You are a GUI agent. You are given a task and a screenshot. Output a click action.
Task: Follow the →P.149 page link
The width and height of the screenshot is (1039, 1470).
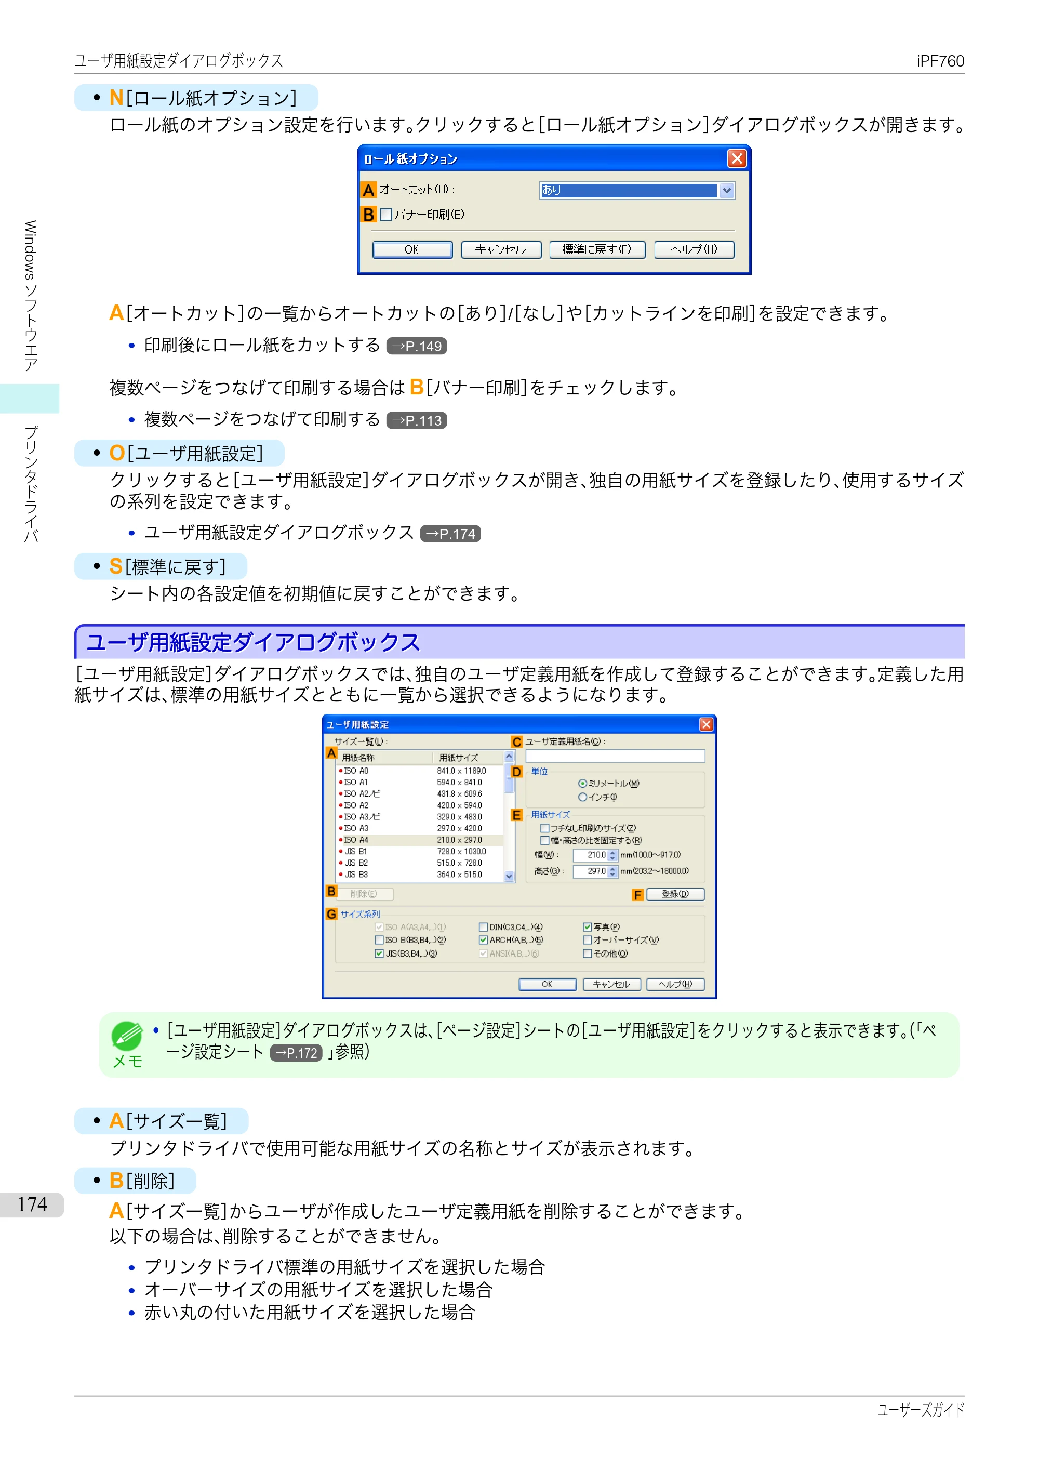(x=417, y=347)
